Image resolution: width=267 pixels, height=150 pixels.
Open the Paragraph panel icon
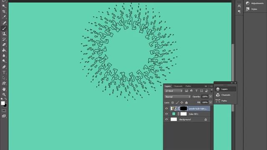tap(239, 11)
